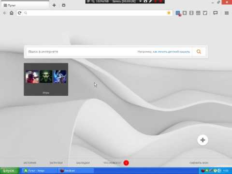Click the green-faced game thumbnail

click(46, 76)
